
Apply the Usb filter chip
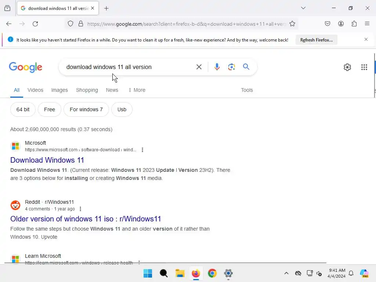click(x=122, y=109)
